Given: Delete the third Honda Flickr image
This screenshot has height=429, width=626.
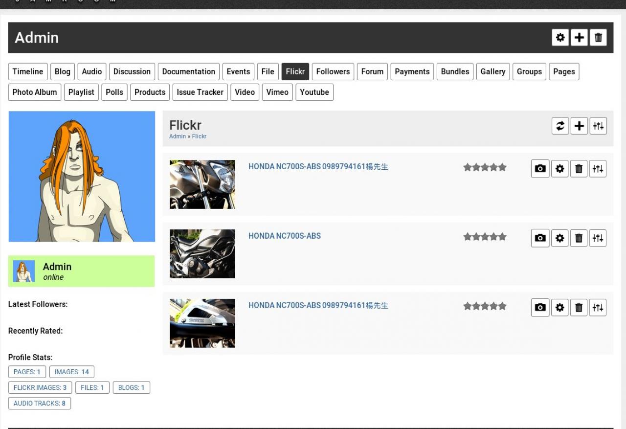Looking at the screenshot, I should [x=579, y=308].
